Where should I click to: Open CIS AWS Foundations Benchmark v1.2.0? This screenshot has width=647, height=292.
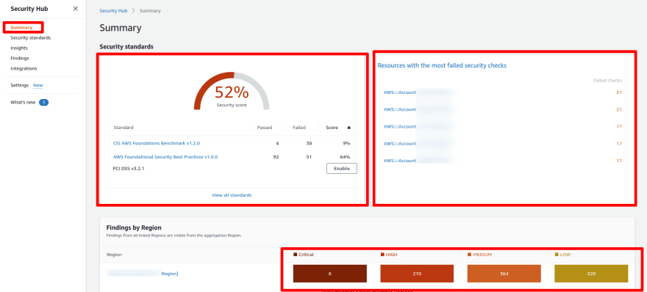tap(157, 143)
